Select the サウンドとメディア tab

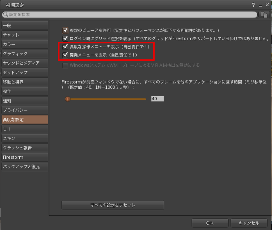click(x=25, y=63)
